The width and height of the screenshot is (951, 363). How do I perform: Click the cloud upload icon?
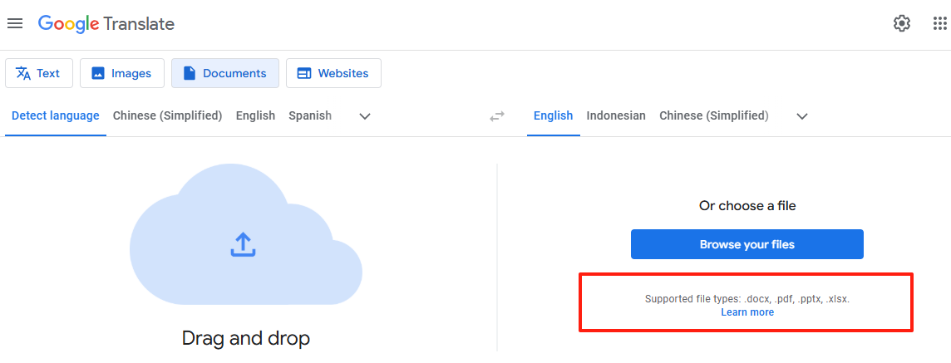point(244,244)
